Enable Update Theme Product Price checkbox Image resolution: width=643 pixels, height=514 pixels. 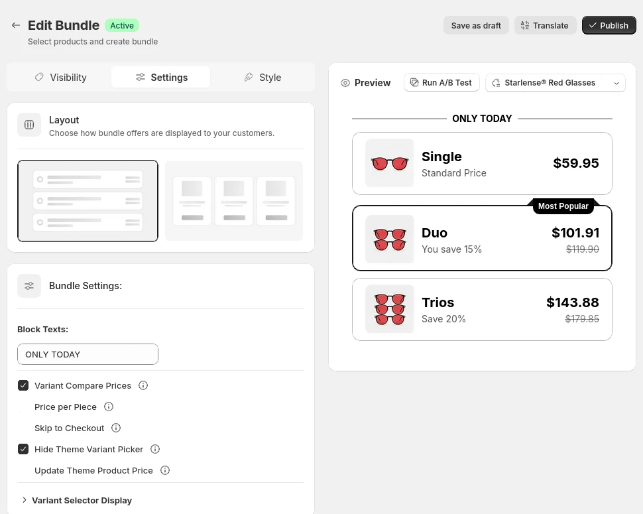point(23,470)
